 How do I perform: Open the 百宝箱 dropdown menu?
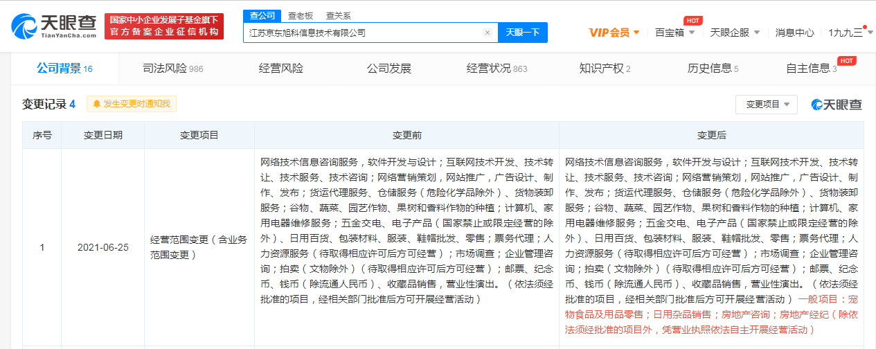coord(674,33)
